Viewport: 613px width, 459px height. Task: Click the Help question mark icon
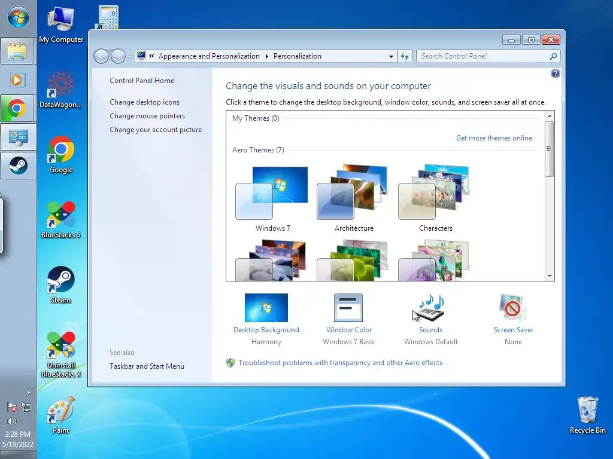tap(555, 74)
